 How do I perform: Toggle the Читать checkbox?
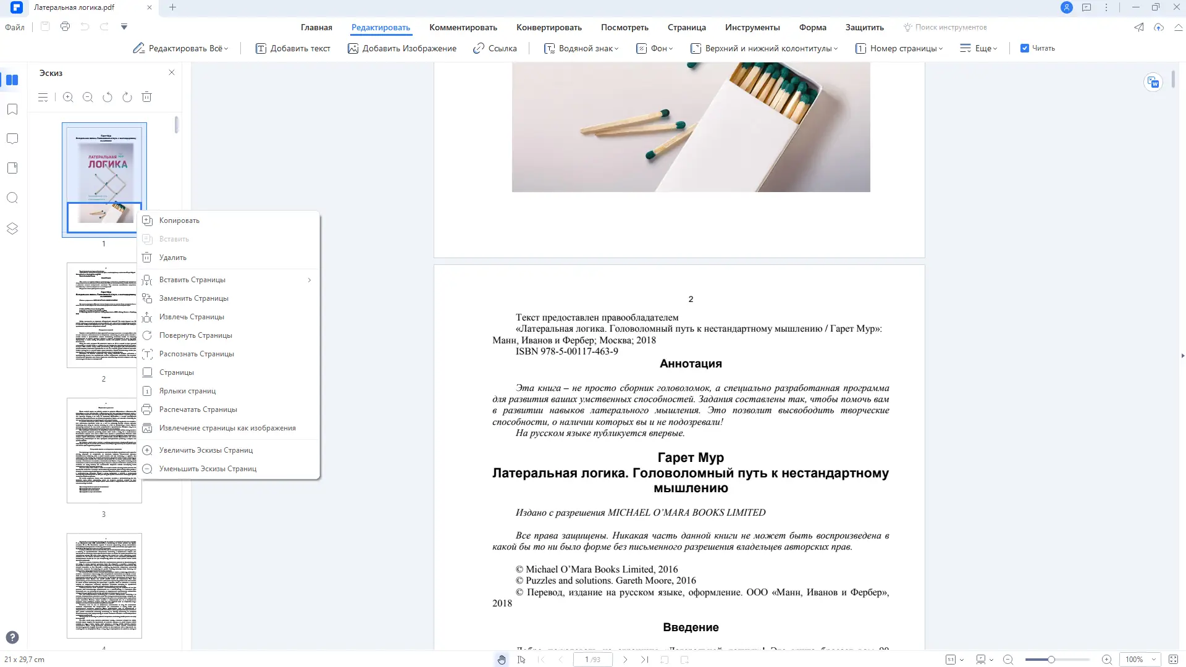coord(1025,48)
